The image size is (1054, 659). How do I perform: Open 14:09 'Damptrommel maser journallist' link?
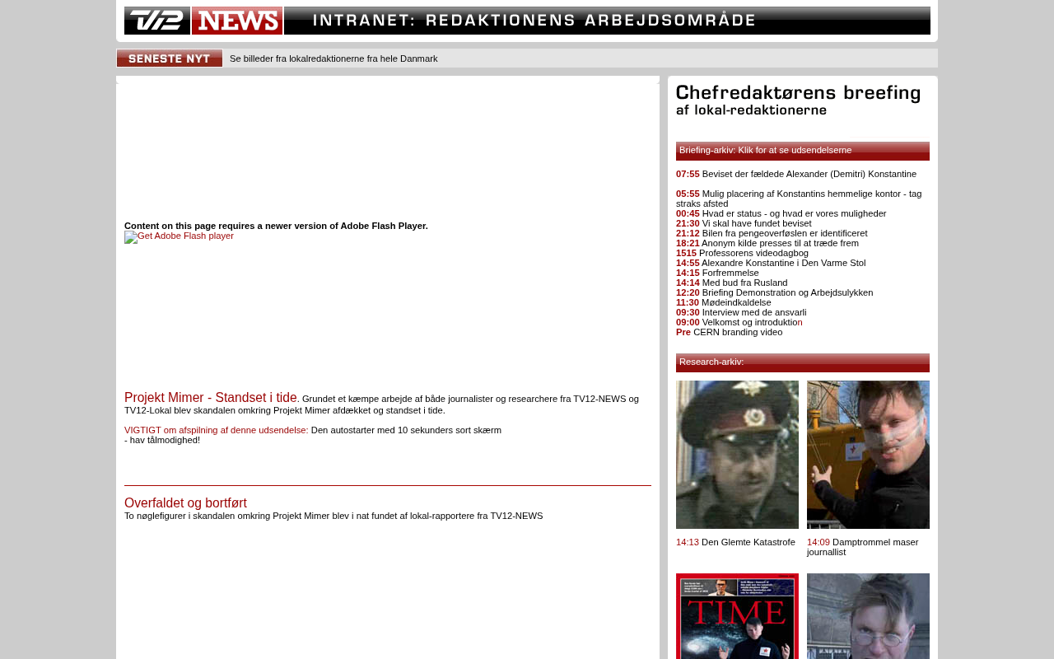pos(863,547)
